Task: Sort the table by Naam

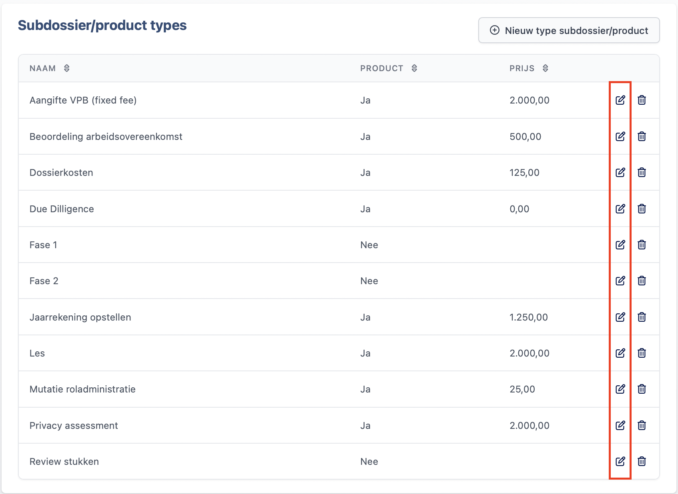Action: click(66, 68)
